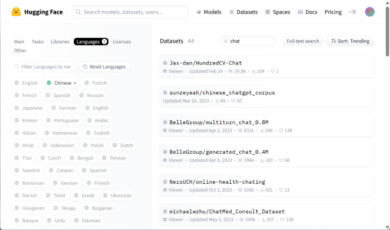Switch to the Main filter tab
390x230 pixels.
tap(19, 42)
